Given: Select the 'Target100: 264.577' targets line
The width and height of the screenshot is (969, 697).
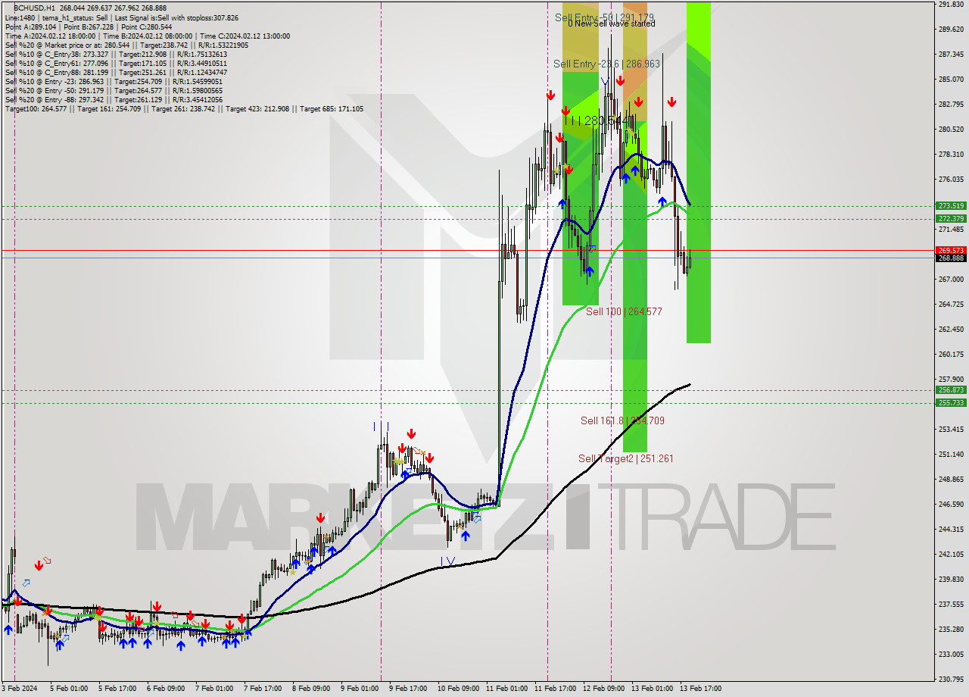Looking at the screenshot, I should [x=184, y=109].
